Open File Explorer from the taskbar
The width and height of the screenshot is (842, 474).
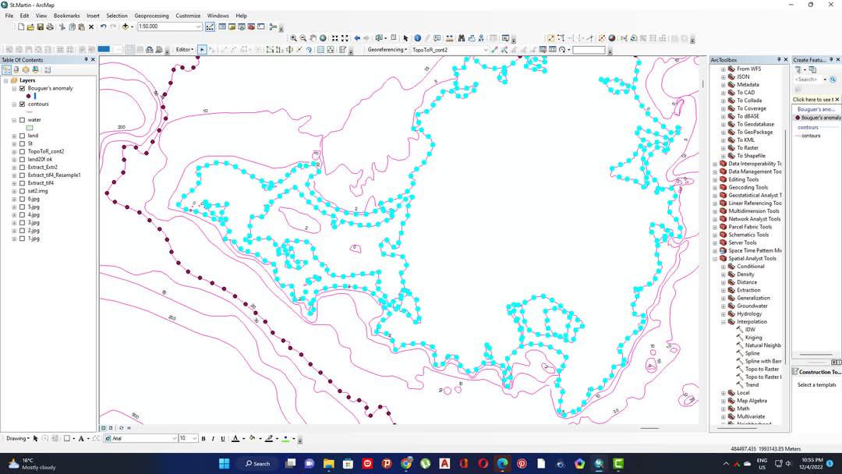pyautogui.click(x=329, y=463)
